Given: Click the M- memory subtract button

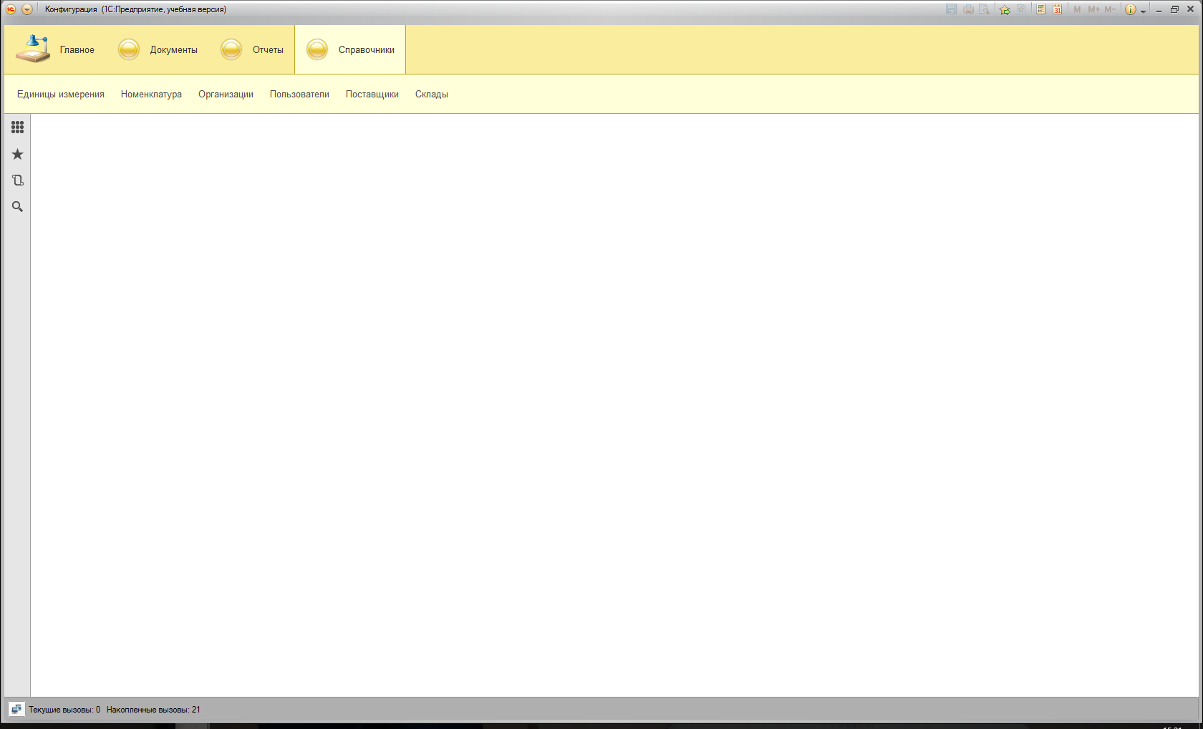Looking at the screenshot, I should pyautogui.click(x=1110, y=9).
